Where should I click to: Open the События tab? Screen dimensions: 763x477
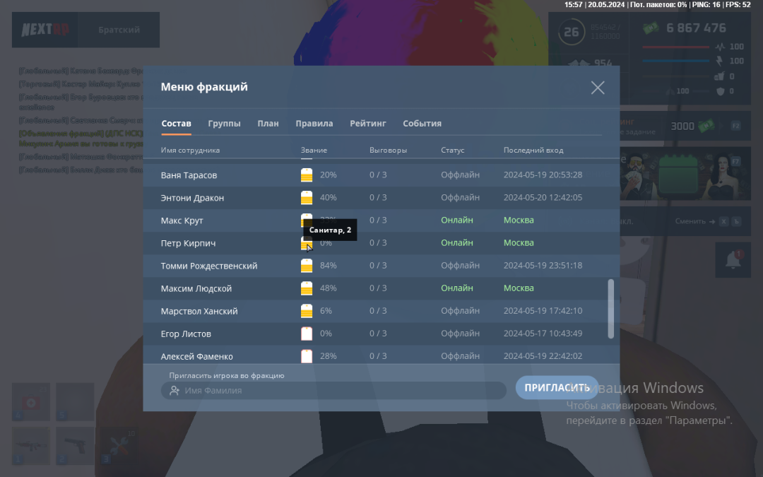[x=422, y=124]
